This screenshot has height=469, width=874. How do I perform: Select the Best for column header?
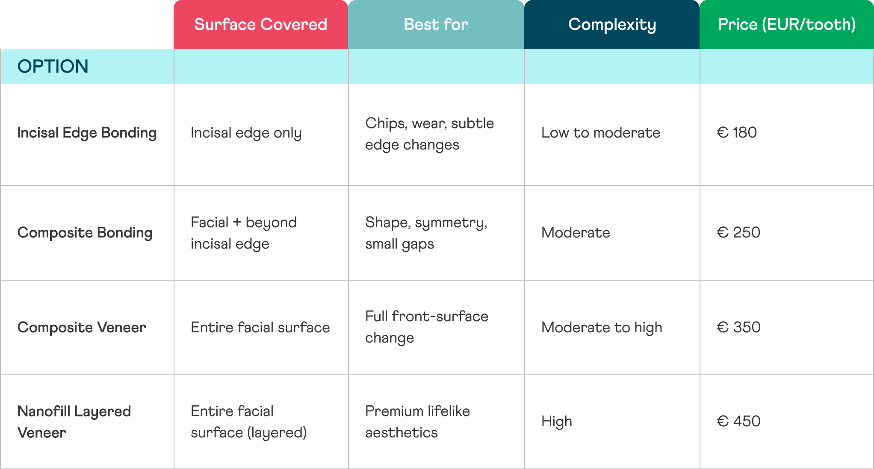pos(436,24)
